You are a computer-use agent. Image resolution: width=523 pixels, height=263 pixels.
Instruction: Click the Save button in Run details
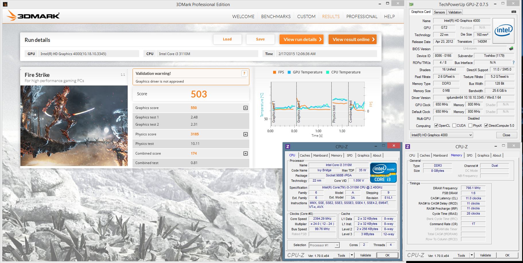(x=260, y=39)
